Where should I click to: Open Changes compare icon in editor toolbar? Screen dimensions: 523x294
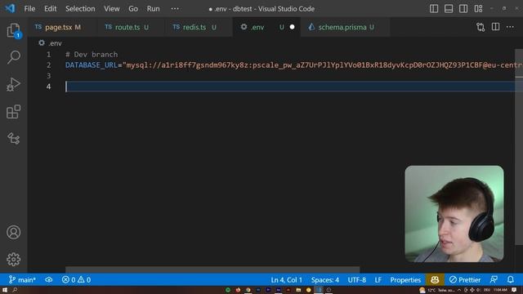pyautogui.click(x=481, y=27)
